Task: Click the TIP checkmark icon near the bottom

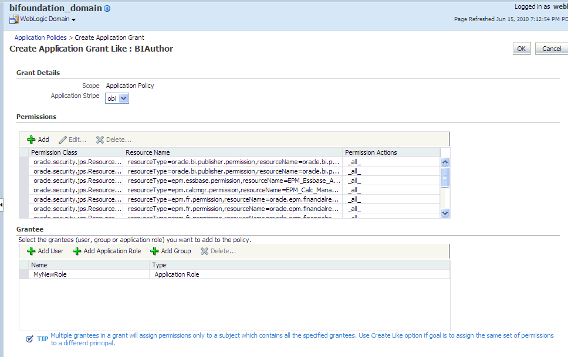Action: (x=29, y=338)
